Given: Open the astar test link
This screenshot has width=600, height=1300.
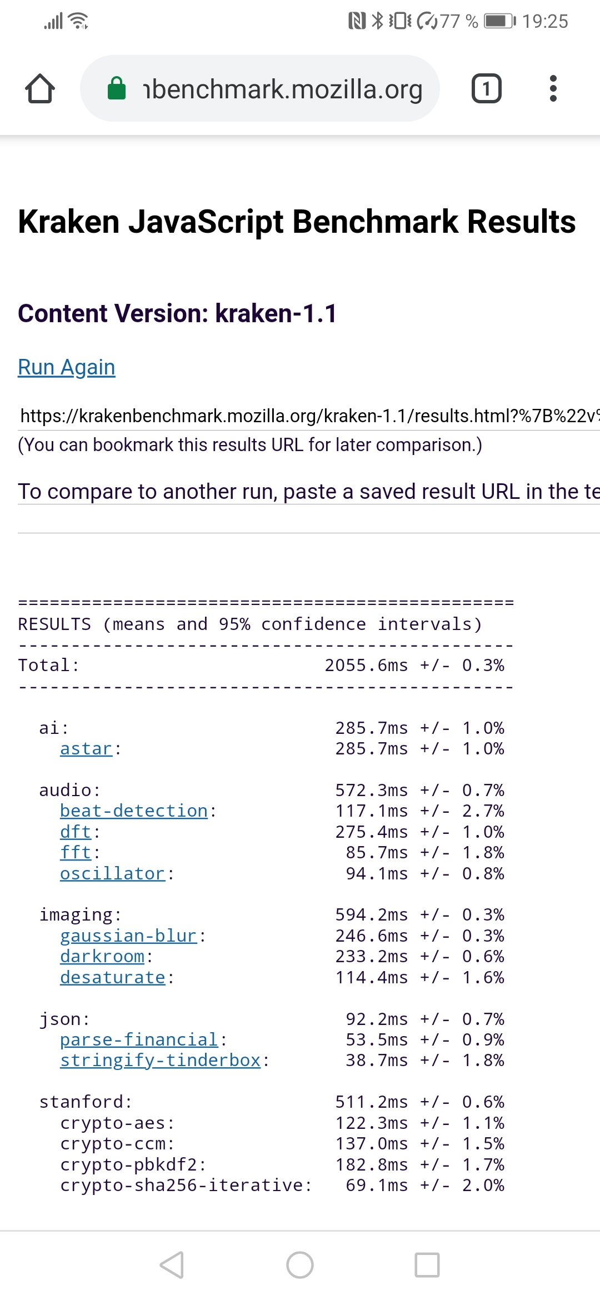Looking at the screenshot, I should click(86, 749).
